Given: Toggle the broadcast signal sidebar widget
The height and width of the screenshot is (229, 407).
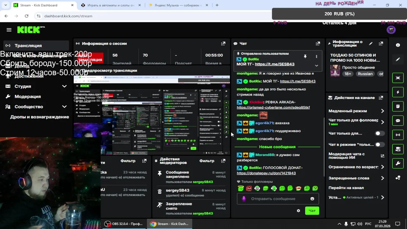Looking at the screenshot, I should coord(398,135).
